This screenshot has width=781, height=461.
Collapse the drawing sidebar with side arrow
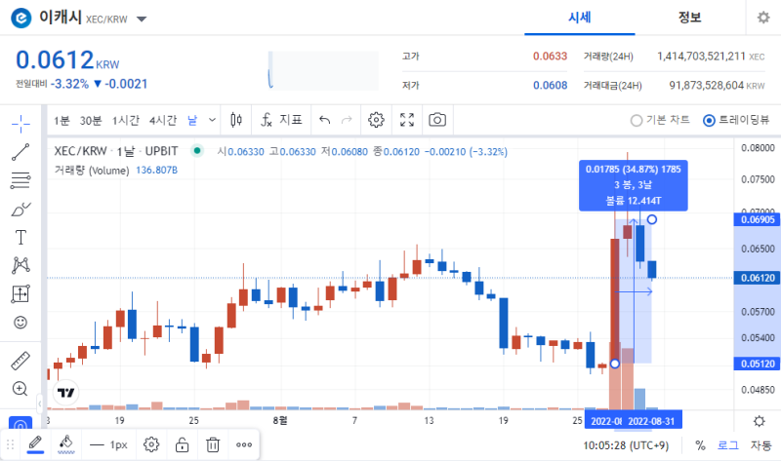(x=40, y=403)
